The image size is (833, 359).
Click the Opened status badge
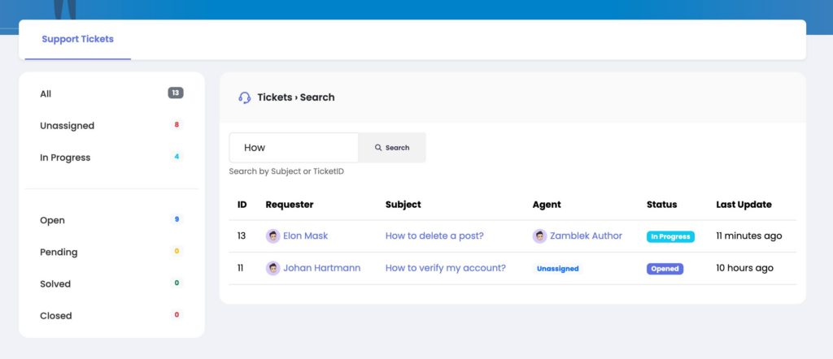click(x=665, y=269)
